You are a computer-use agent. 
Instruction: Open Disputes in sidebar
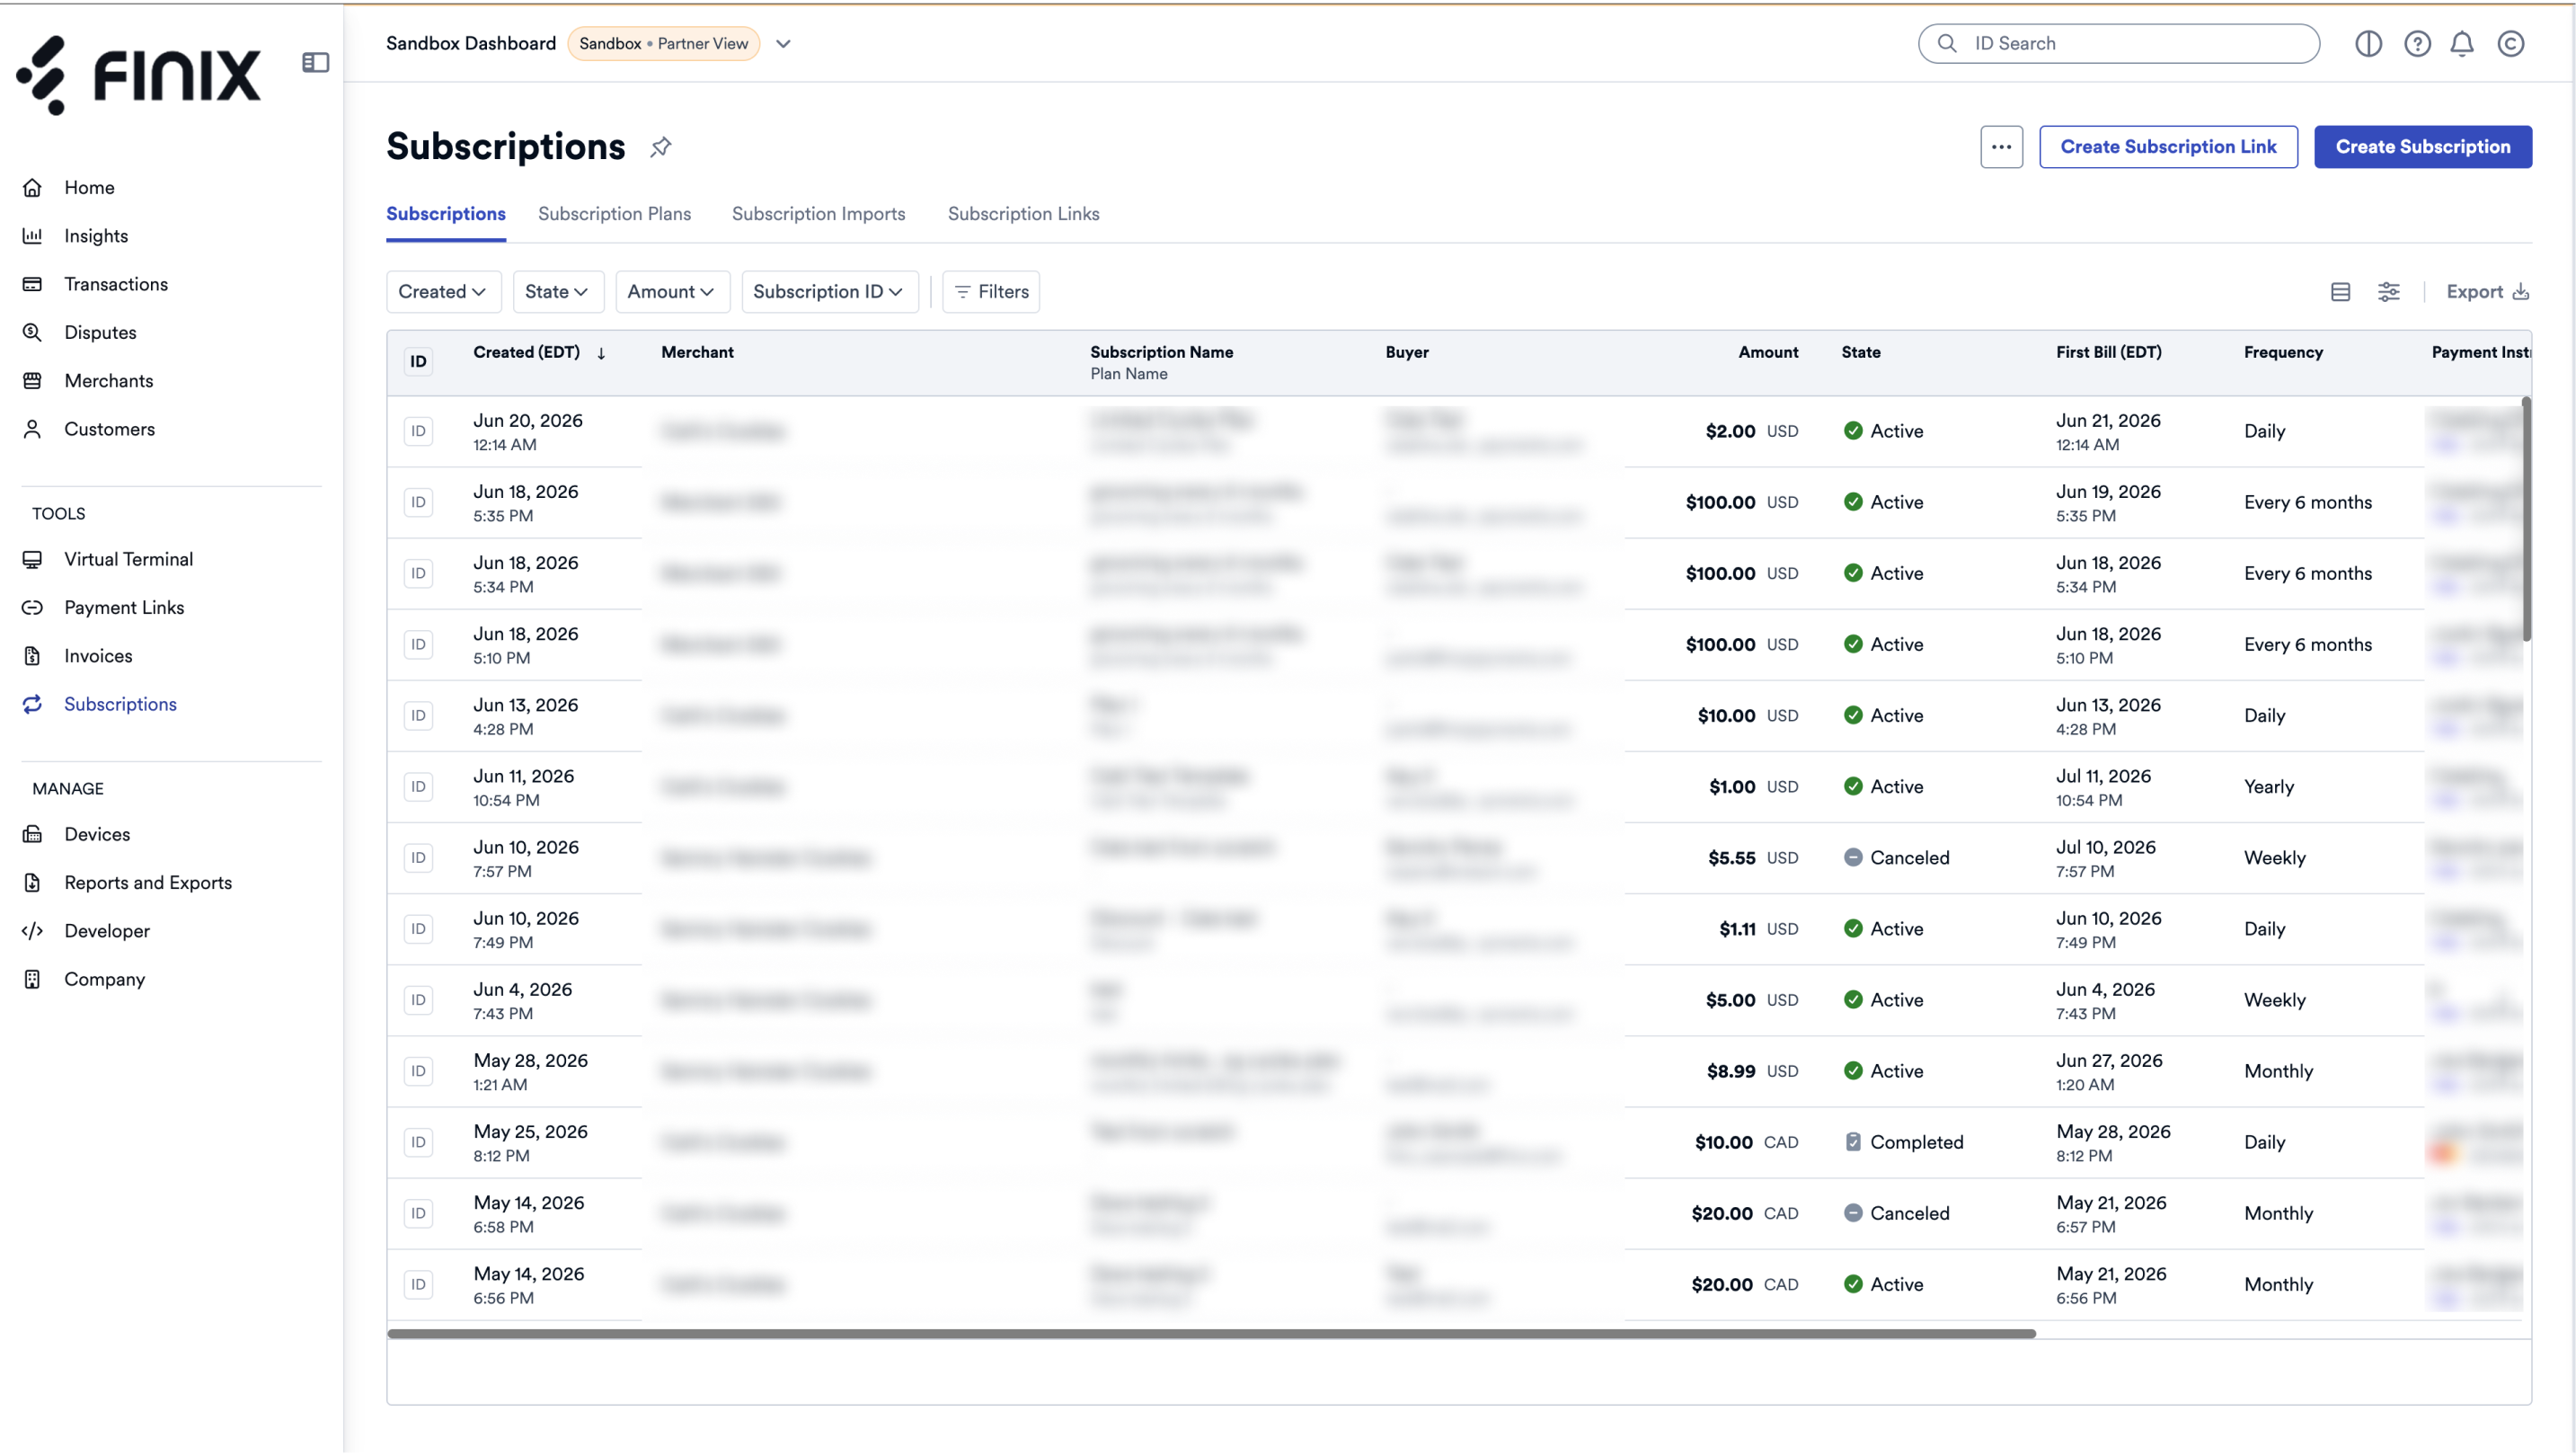[100, 332]
